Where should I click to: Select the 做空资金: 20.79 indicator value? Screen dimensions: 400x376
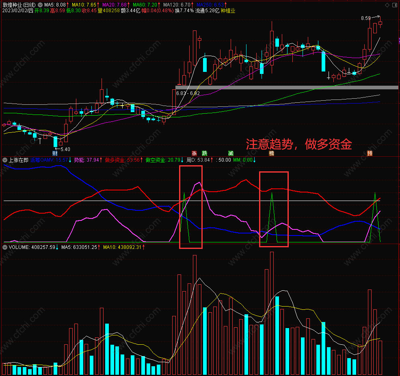coord(163,160)
